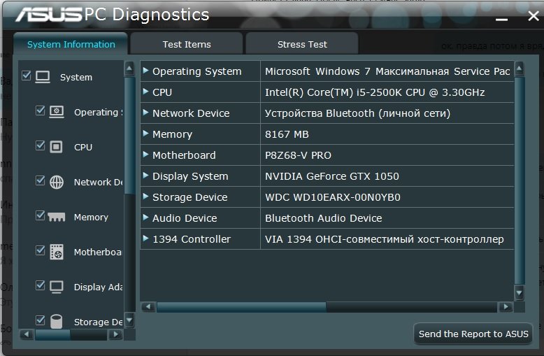
Task: Uncheck the System checkbox
Action: coord(27,76)
